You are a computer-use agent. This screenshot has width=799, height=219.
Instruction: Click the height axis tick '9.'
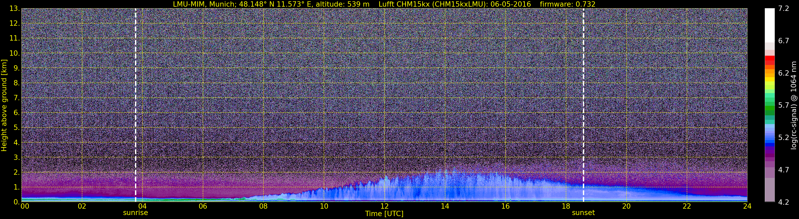coord(16,68)
